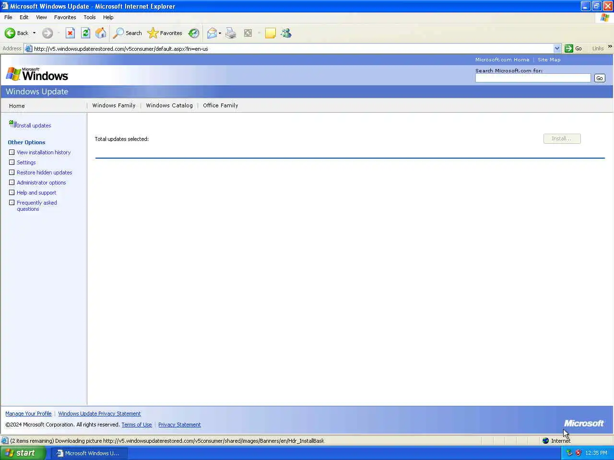Click the green Go button
Screen dimensions: 614x460
click(574, 48)
